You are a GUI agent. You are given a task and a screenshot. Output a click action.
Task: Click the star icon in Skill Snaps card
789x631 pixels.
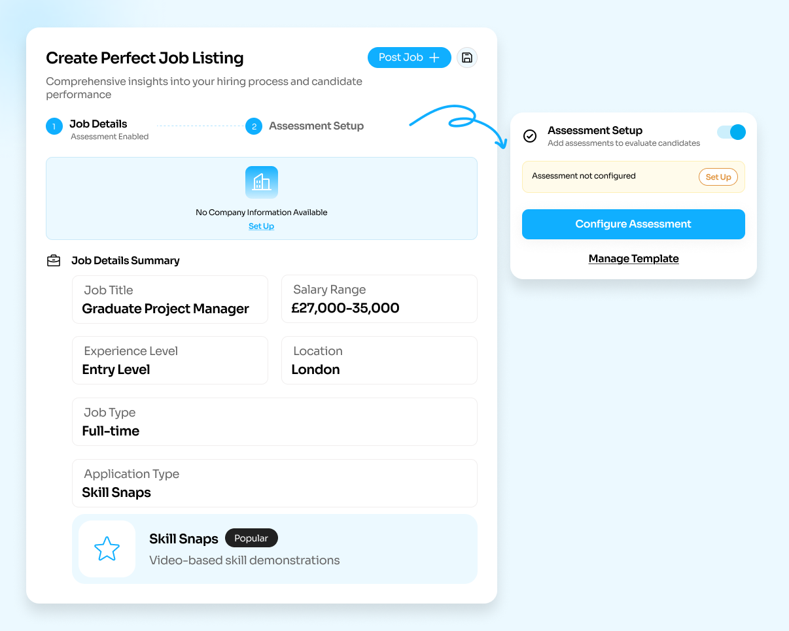coord(107,549)
